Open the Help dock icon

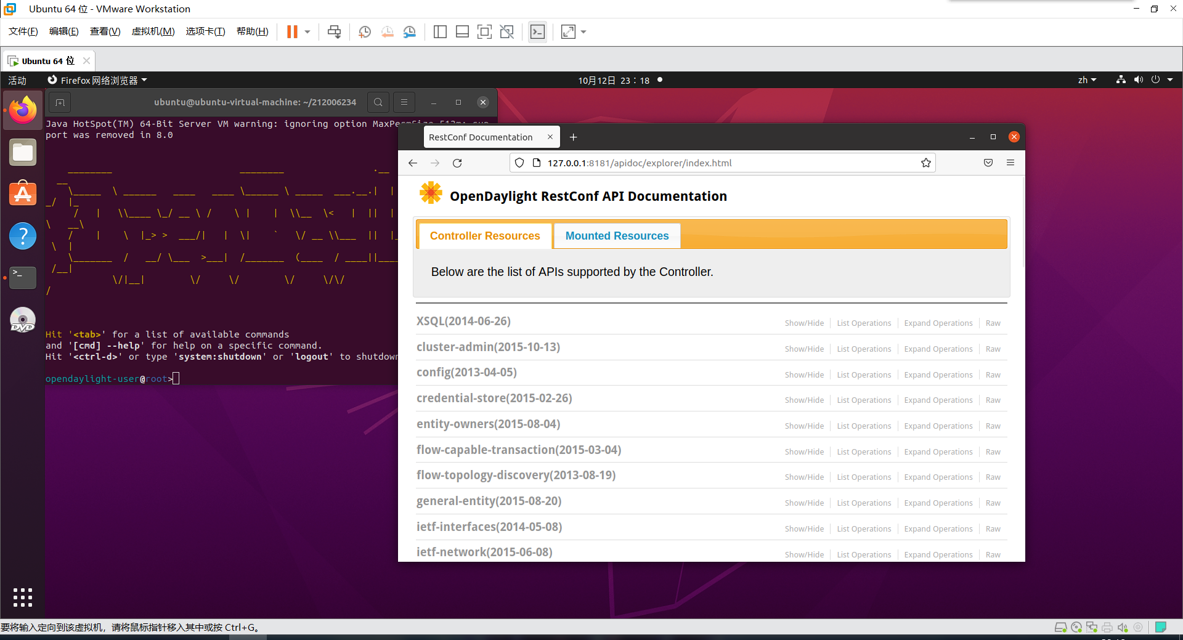(23, 236)
